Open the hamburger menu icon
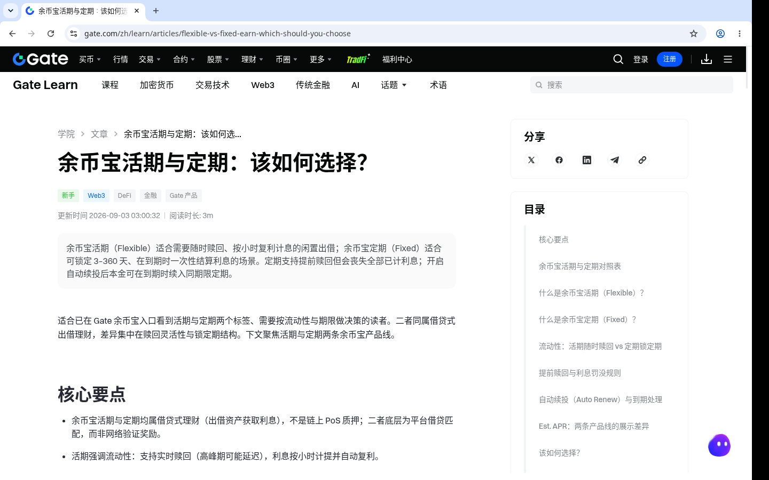This screenshot has height=480, width=769. [728, 59]
